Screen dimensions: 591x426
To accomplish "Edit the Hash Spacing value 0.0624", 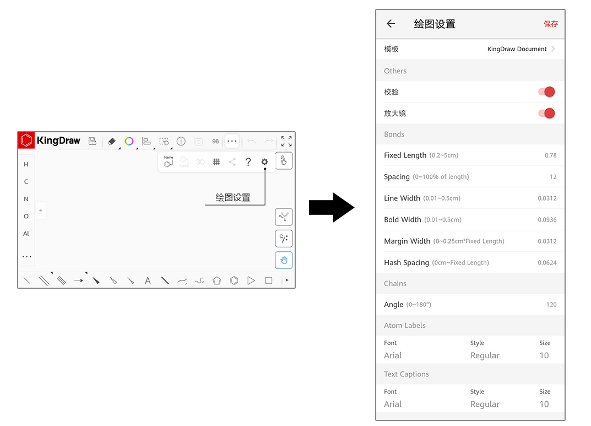I will [x=547, y=263].
